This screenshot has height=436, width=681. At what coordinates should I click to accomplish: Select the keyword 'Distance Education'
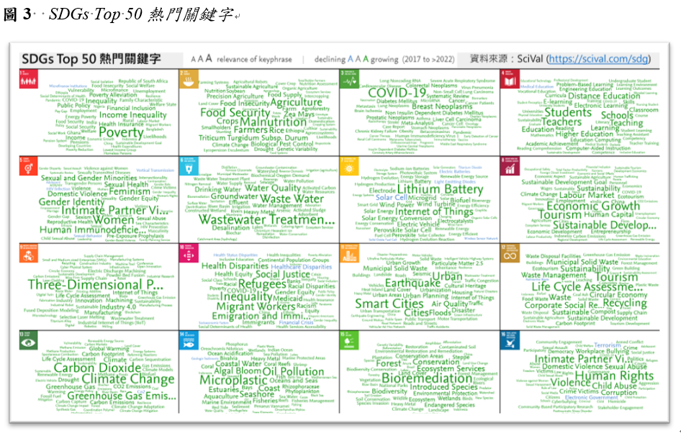click(604, 96)
